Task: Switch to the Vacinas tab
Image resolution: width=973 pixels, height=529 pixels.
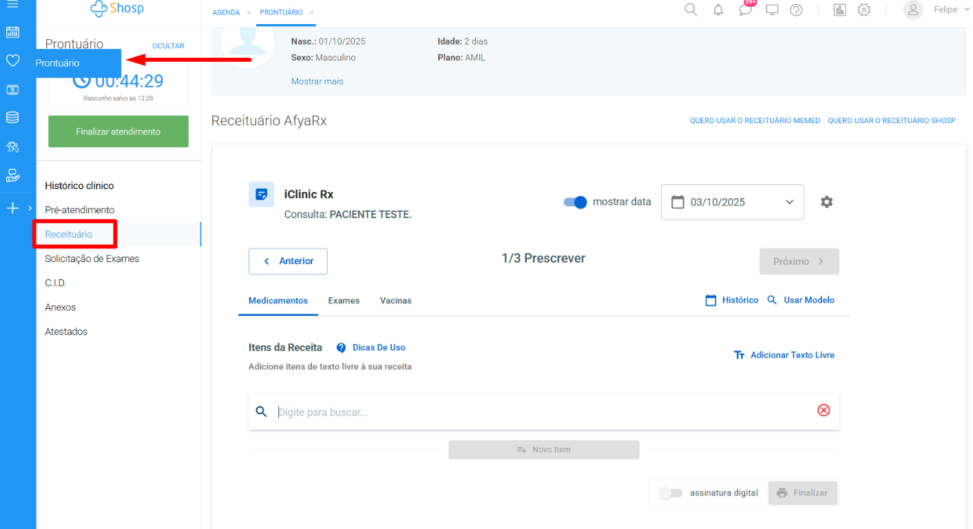Action: (x=395, y=301)
